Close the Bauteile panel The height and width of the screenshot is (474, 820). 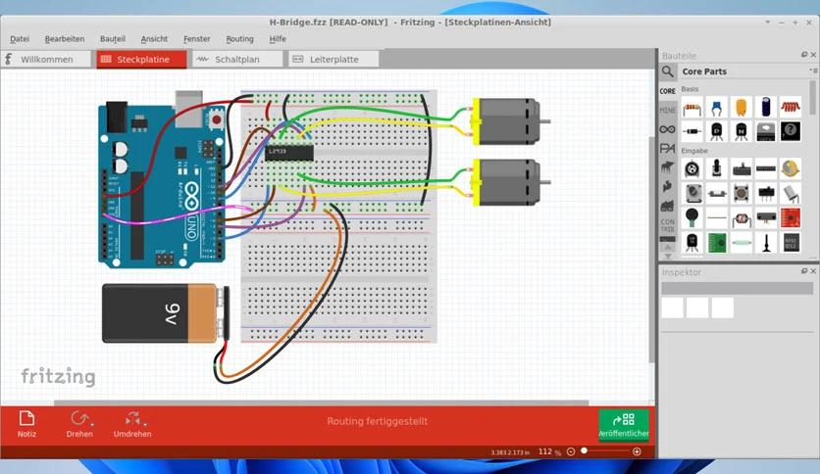pos(813,55)
